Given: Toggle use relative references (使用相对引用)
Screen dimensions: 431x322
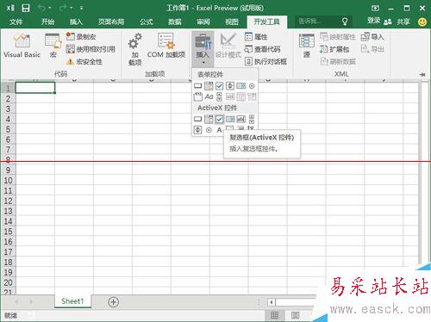Looking at the screenshot, I should 91,49.
